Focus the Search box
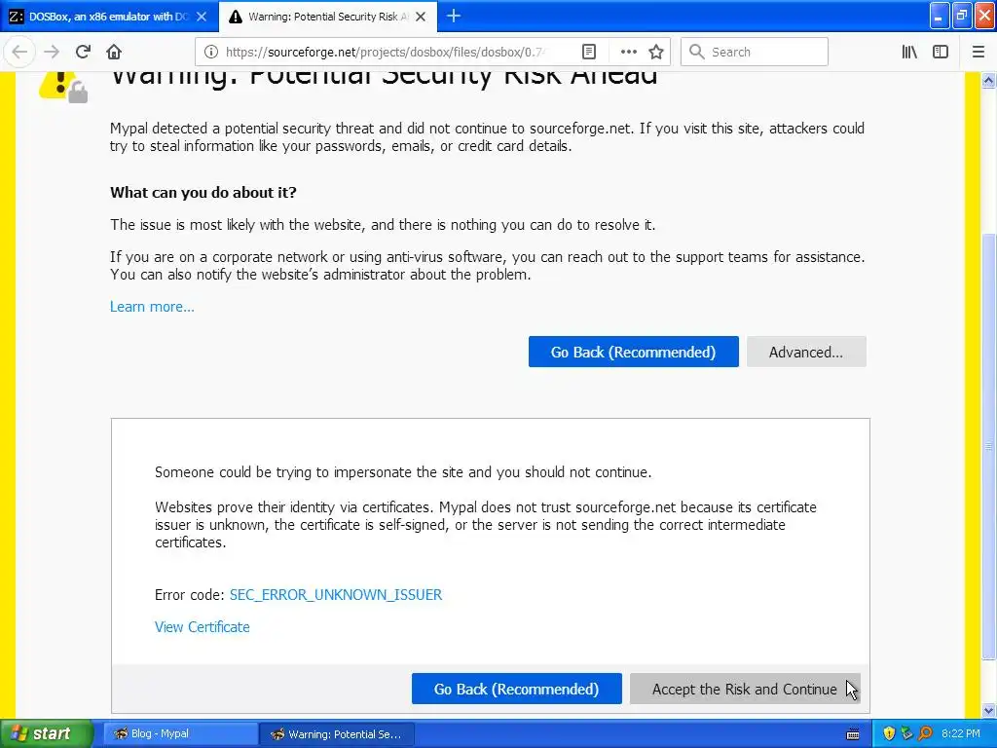The height and width of the screenshot is (748, 997). tap(755, 53)
